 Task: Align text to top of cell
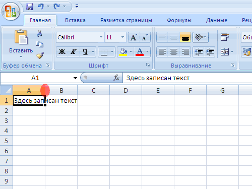(x=162, y=37)
